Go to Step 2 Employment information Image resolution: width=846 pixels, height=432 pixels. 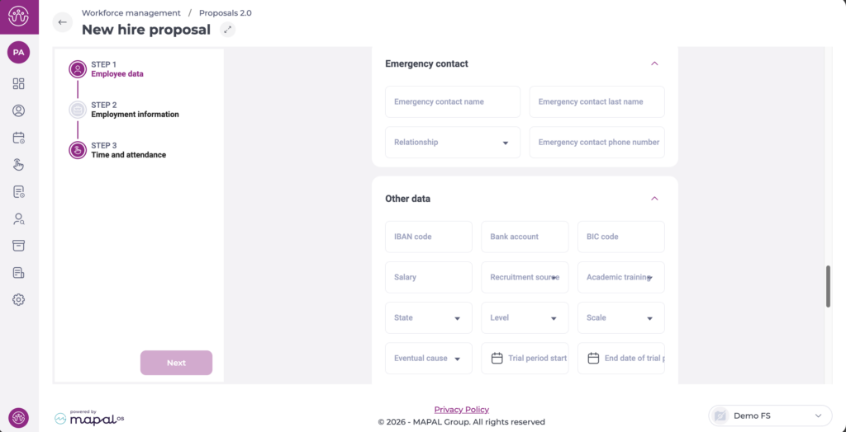pos(134,110)
